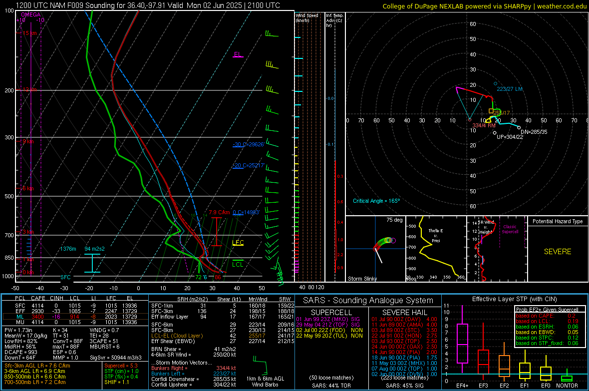This screenshot has height=391, width=589.
Task: Select the '700-500mb LR = 7.2 C/km' line
Action: (35, 382)
